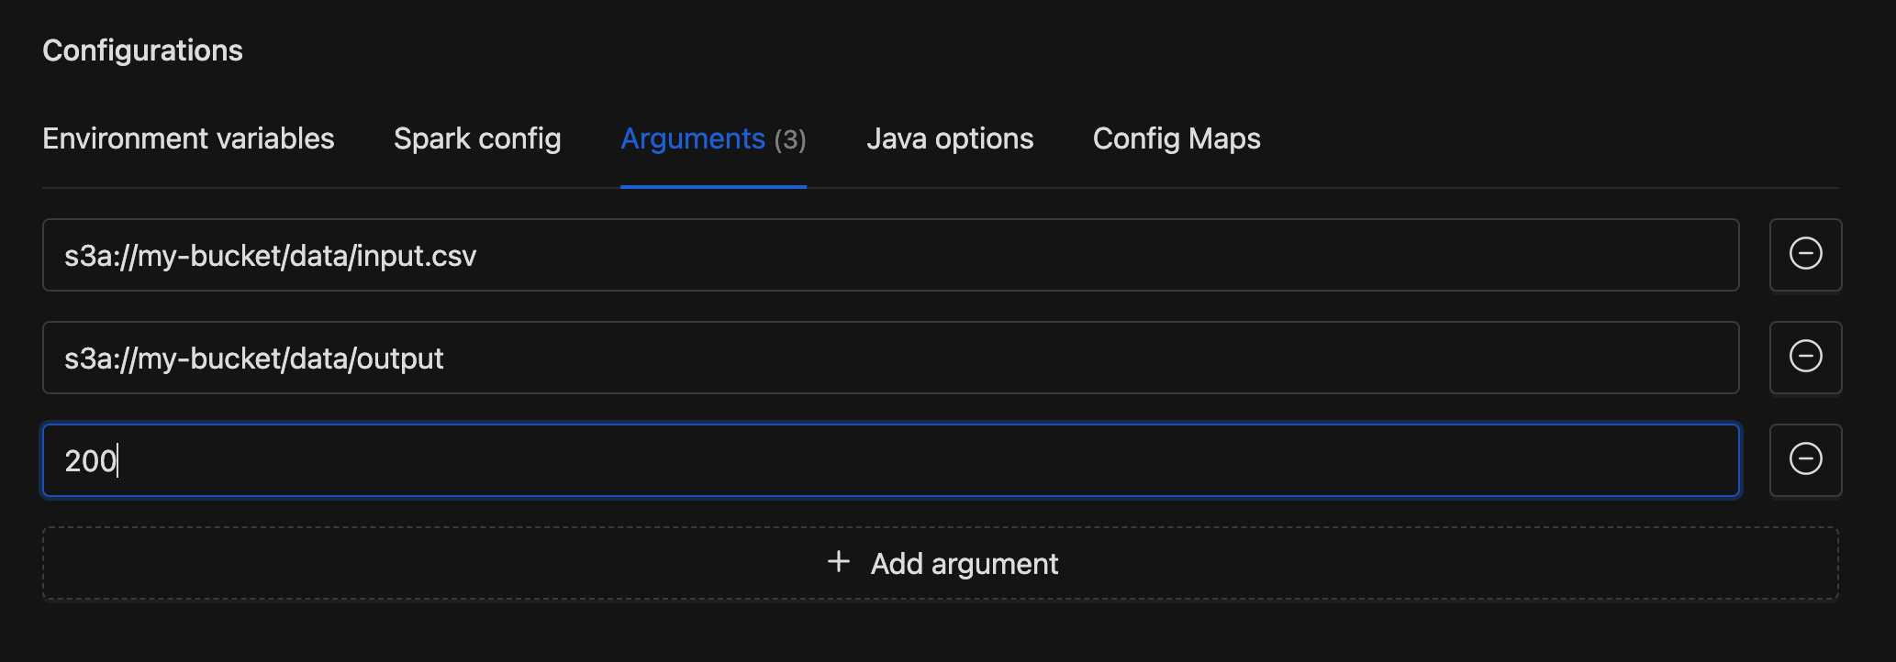Select the active Arguments tab
1896x662 pixels.
(x=694, y=139)
